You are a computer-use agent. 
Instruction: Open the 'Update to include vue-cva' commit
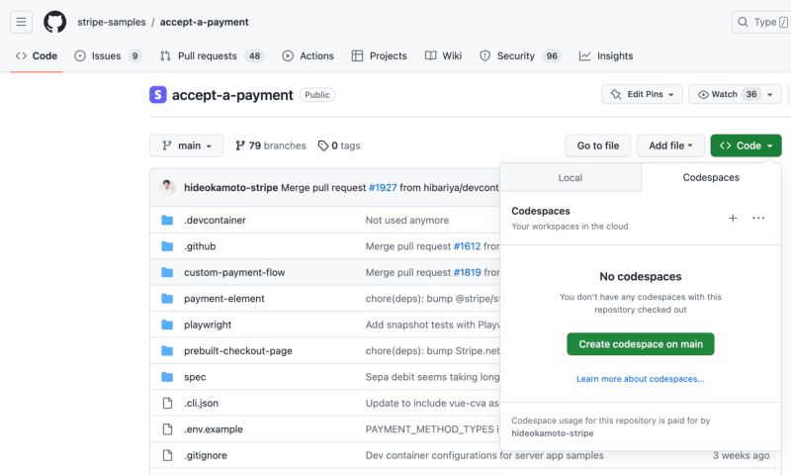pyautogui.click(x=432, y=404)
